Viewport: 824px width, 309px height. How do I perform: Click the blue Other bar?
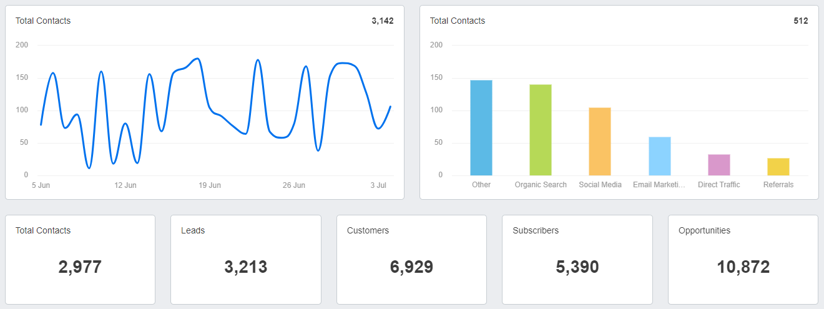coord(481,128)
